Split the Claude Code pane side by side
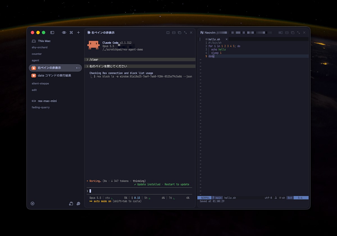The width and height of the screenshot is (337, 236). (x=168, y=33)
